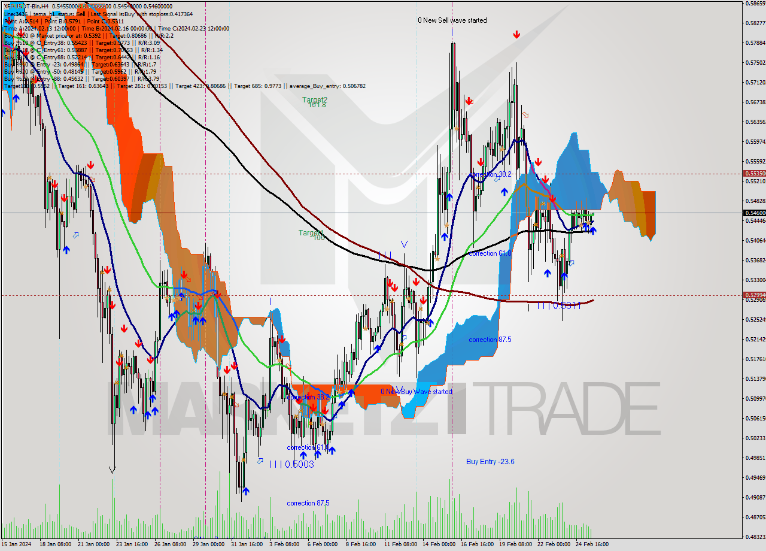This screenshot has height=551, width=766.
Task: Select the 'Buy Entry -23.6' label
Action: point(490,462)
